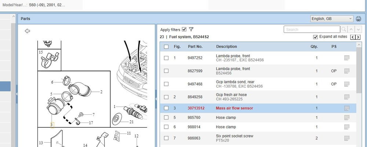This screenshot has height=147, width=367.
Task: Open note icon for Mass air flow sensor
Action: coord(346,108)
